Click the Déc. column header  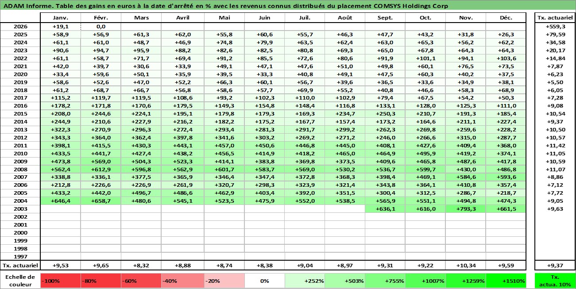(x=506, y=18)
